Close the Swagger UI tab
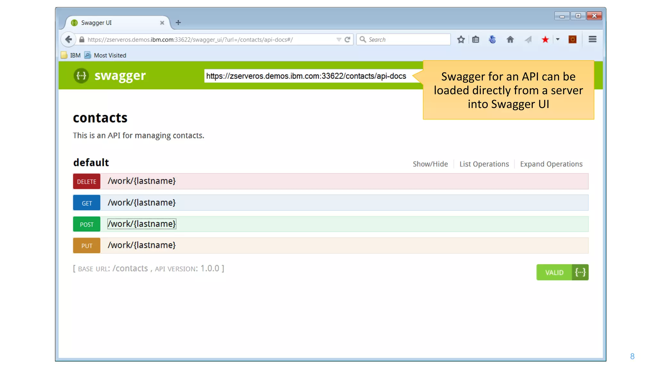The height and width of the screenshot is (369, 656). 162,23
